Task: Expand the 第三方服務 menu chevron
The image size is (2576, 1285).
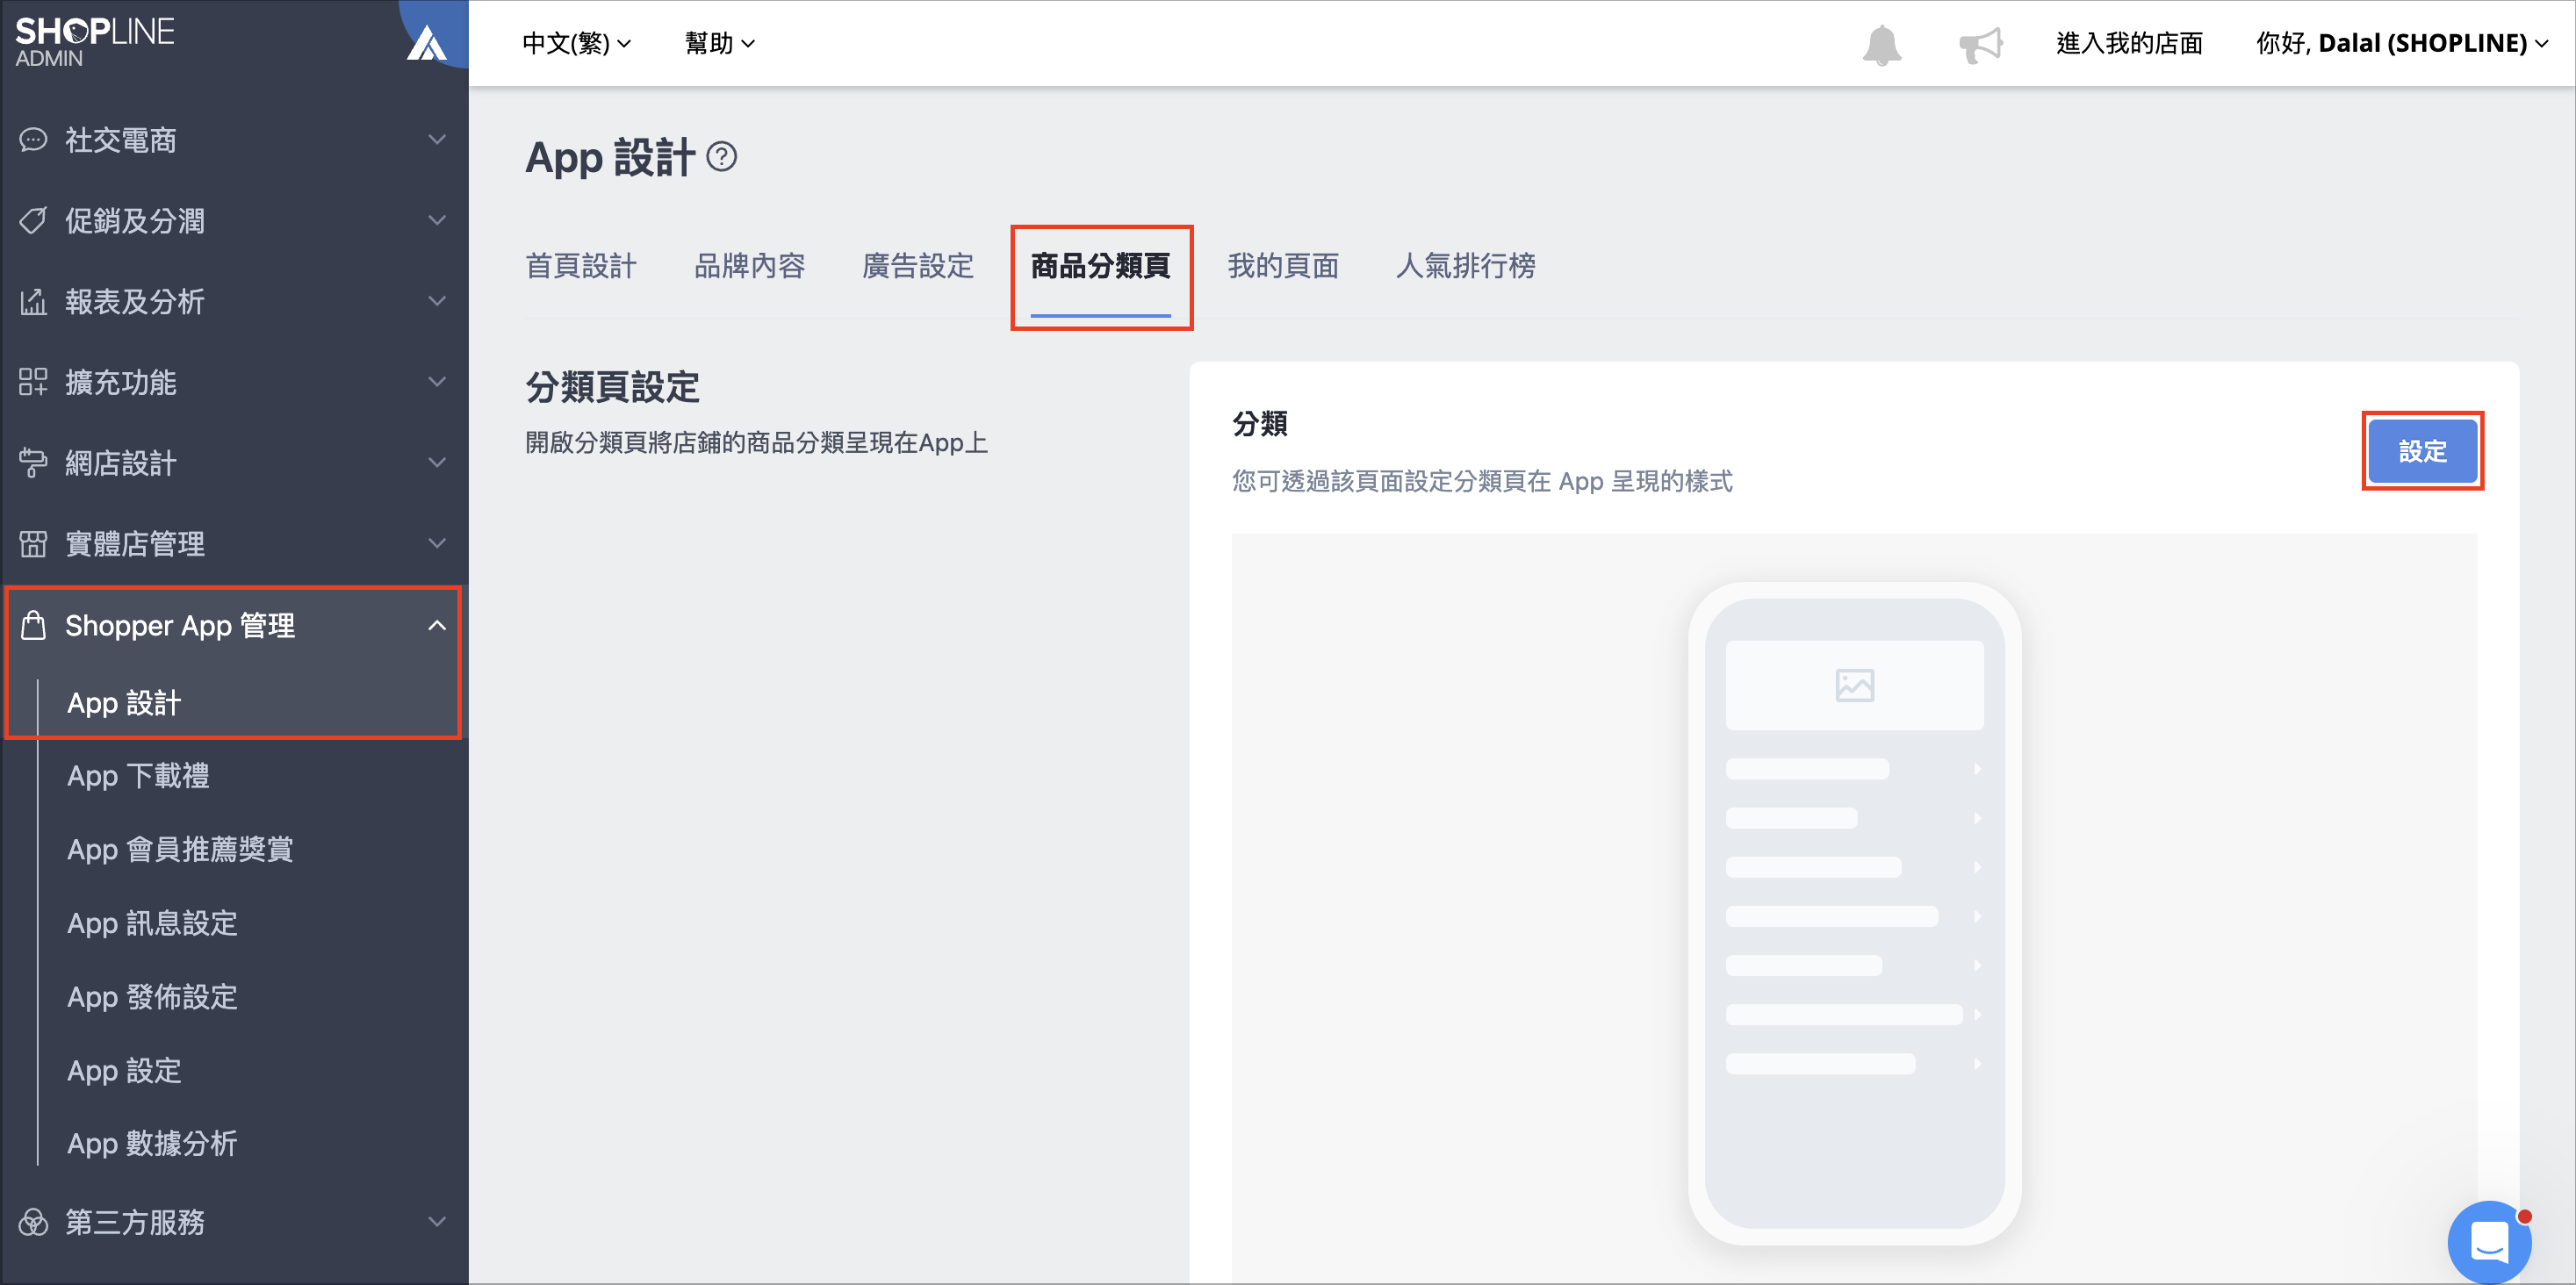Action: (437, 1222)
